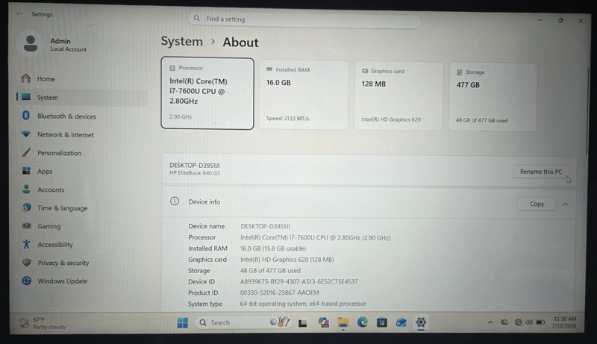Open Time & language settings
Screen dimensions: 597x344
pos(82,207)
